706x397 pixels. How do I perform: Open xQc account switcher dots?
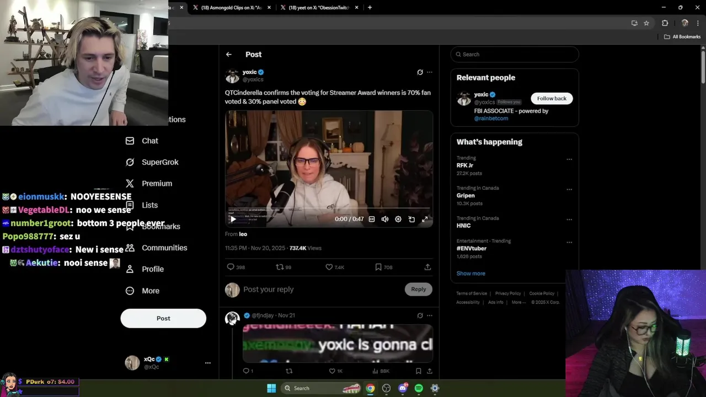point(208,363)
